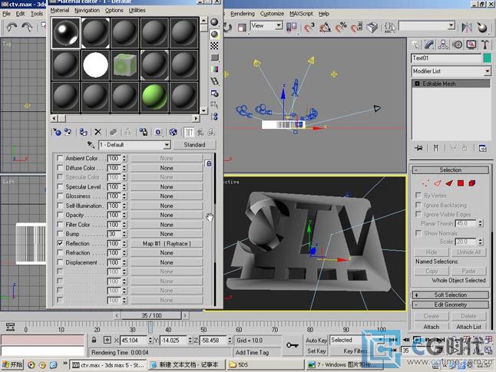Enable Glossiness map checkbox

click(x=60, y=196)
